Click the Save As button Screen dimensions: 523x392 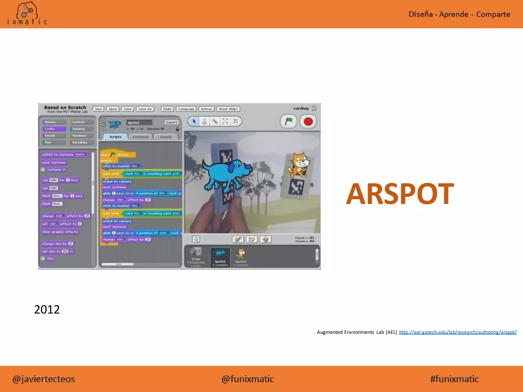click(x=145, y=109)
